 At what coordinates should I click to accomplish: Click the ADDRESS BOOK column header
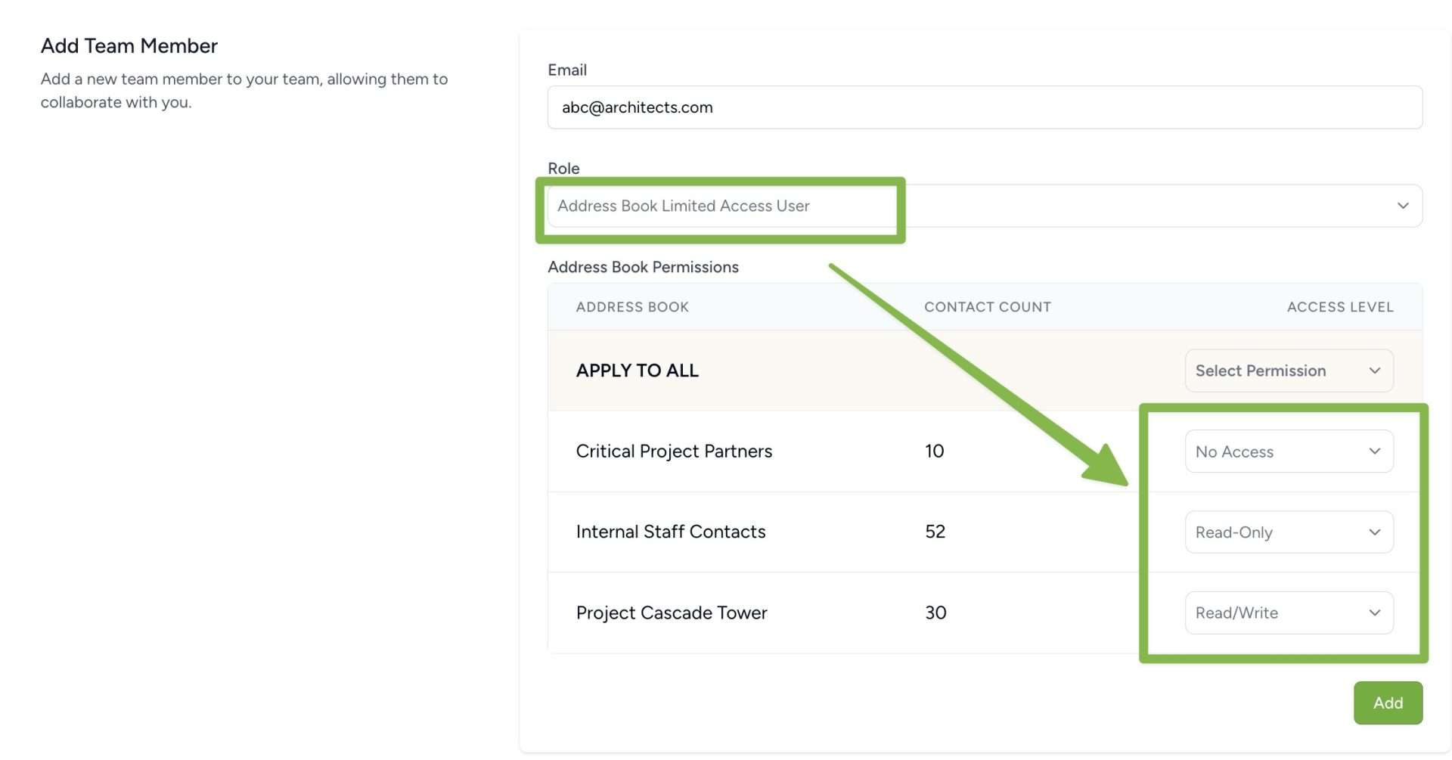[632, 307]
